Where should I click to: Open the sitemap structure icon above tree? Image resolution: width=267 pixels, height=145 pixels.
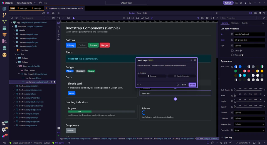53,13
